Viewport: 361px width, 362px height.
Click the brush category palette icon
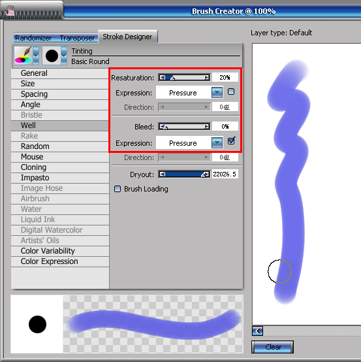(x=24, y=56)
